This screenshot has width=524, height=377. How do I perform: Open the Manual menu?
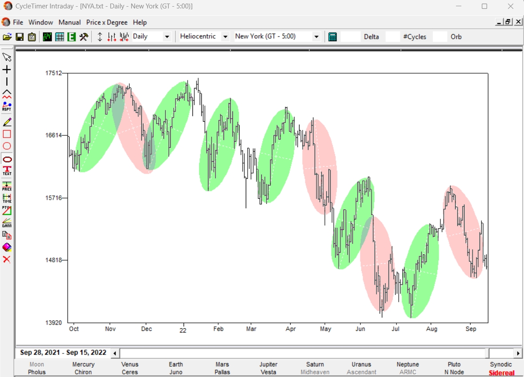coord(69,22)
